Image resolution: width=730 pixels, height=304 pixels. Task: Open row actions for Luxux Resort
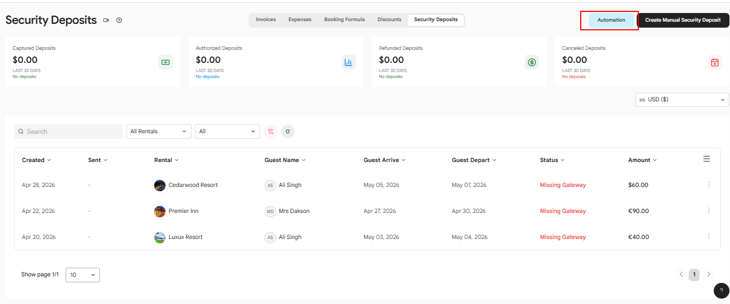point(708,237)
